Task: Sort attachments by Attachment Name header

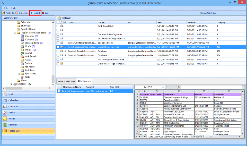Action: tap(73, 87)
